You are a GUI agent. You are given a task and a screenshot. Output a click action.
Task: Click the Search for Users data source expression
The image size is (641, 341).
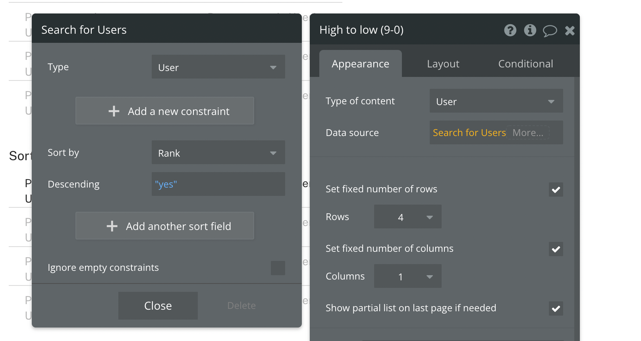469,132
